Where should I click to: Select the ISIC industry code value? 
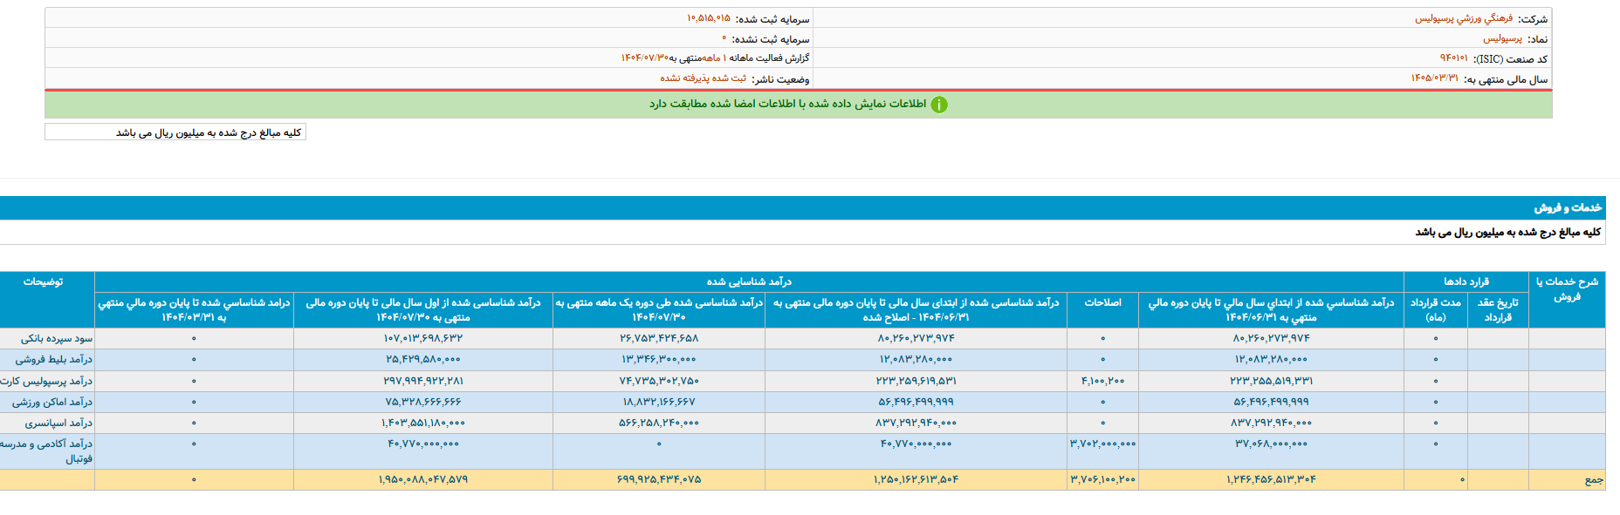(1453, 58)
